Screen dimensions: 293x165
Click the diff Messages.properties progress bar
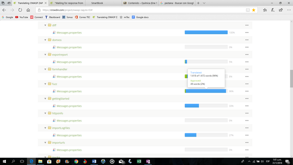[x=206, y=33]
